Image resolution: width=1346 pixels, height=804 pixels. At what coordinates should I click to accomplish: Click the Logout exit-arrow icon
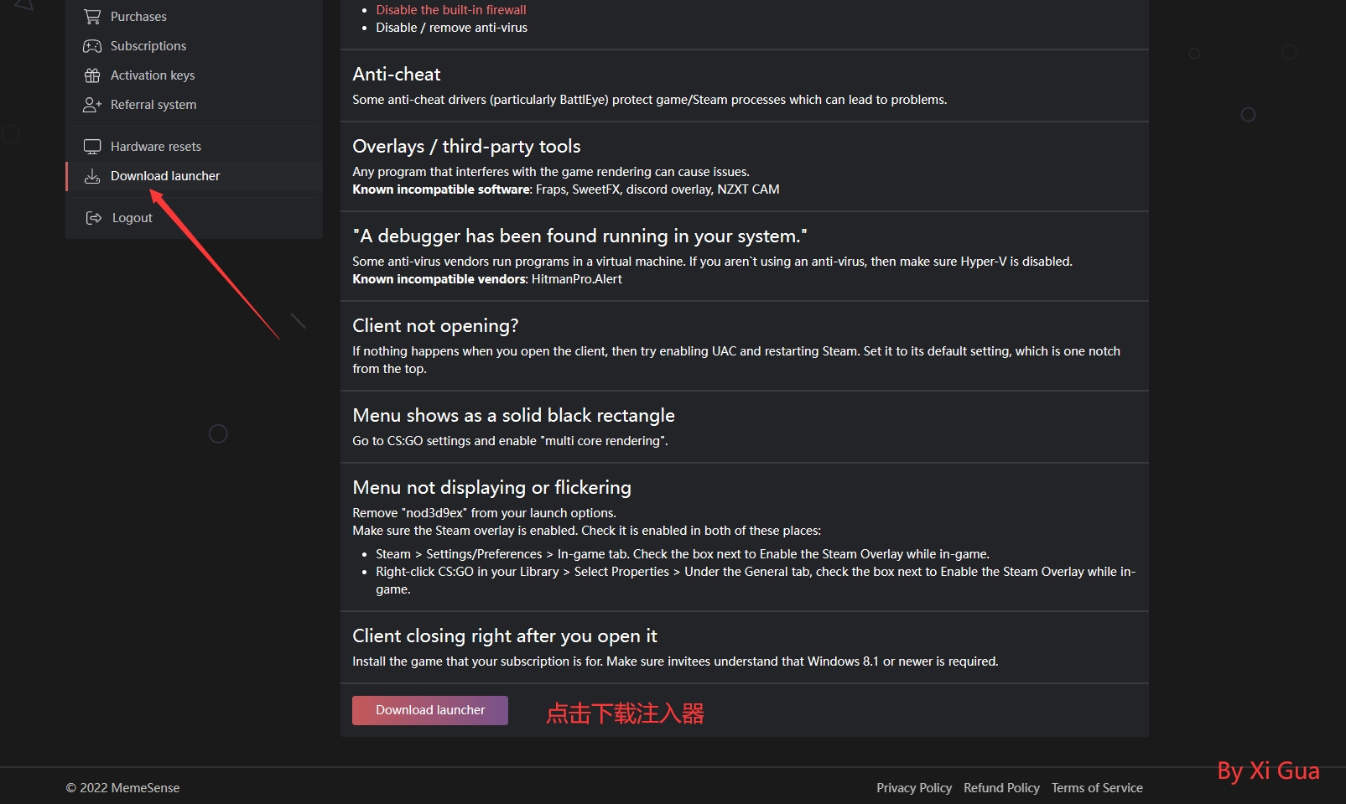93,218
